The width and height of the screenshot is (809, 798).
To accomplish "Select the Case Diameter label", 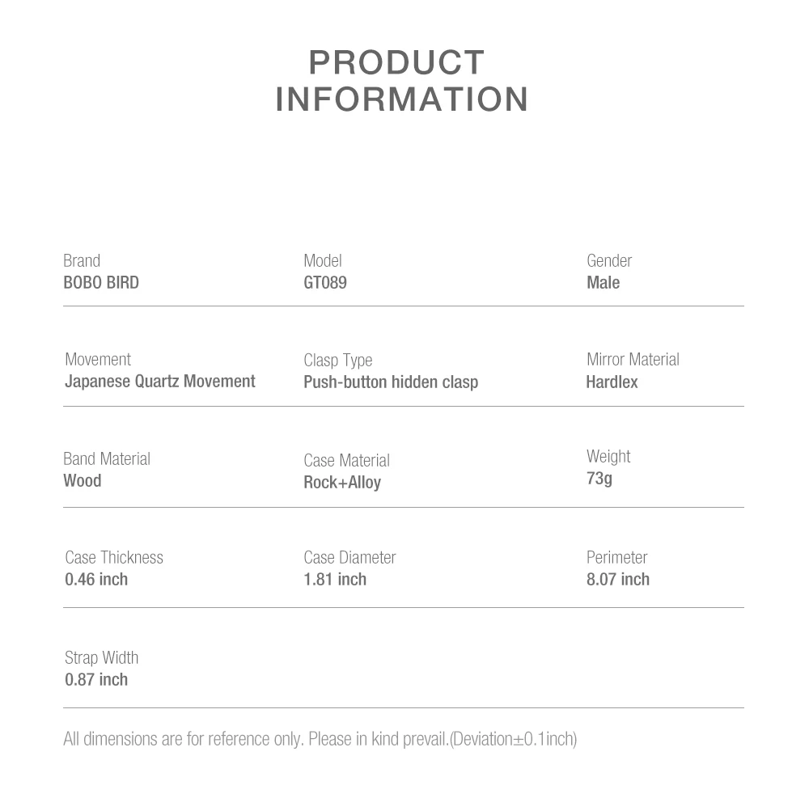I will click(x=349, y=558).
